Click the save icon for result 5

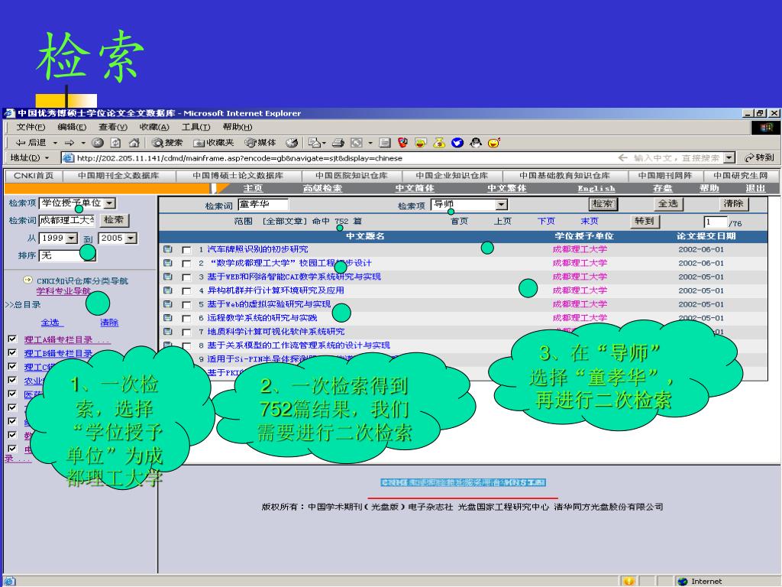[x=167, y=303]
